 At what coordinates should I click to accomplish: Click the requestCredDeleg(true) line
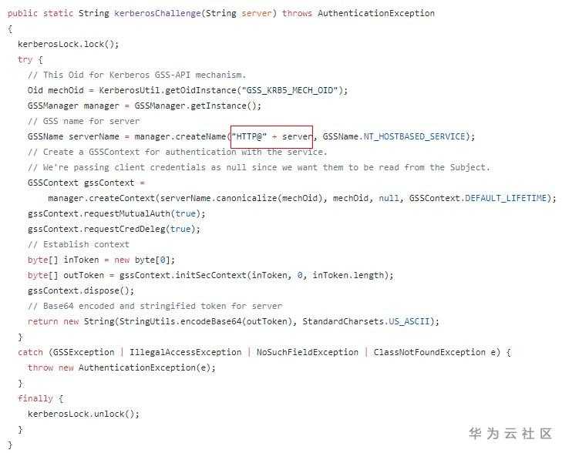(x=114, y=229)
